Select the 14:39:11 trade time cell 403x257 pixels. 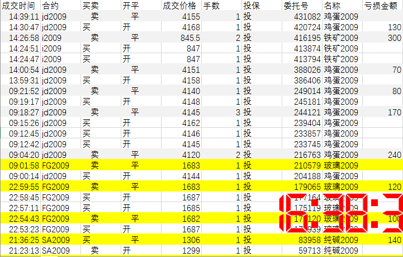(23, 17)
